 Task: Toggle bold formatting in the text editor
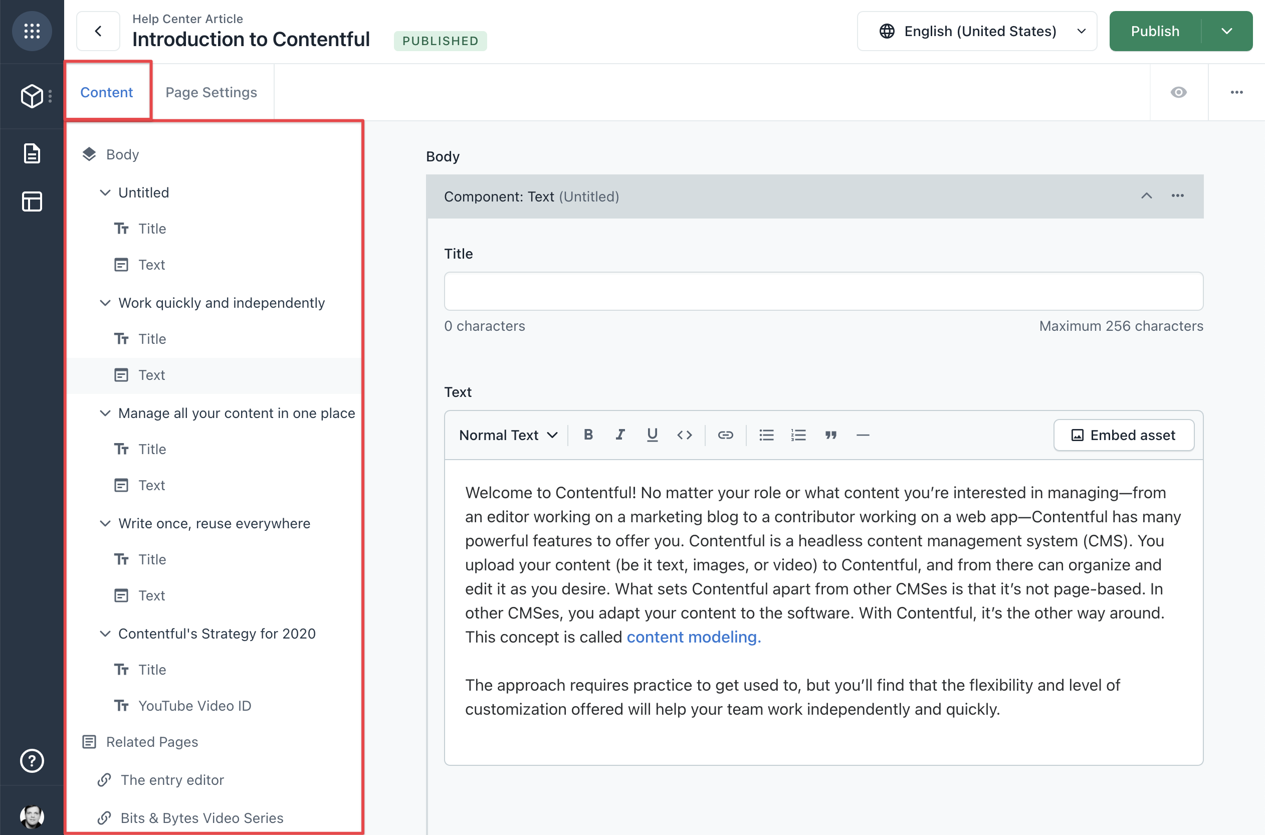588,435
